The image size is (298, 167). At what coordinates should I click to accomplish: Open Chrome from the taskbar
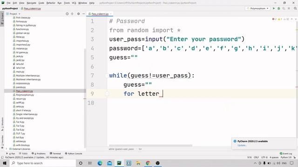click(148, 163)
